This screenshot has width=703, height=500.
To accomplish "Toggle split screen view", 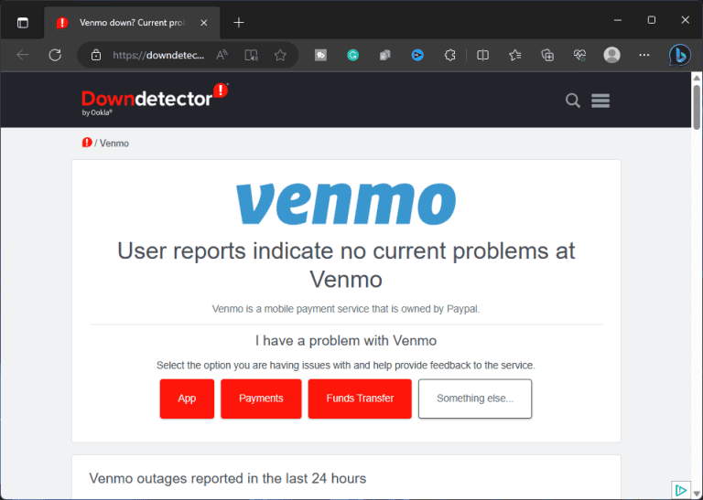I will click(x=483, y=55).
